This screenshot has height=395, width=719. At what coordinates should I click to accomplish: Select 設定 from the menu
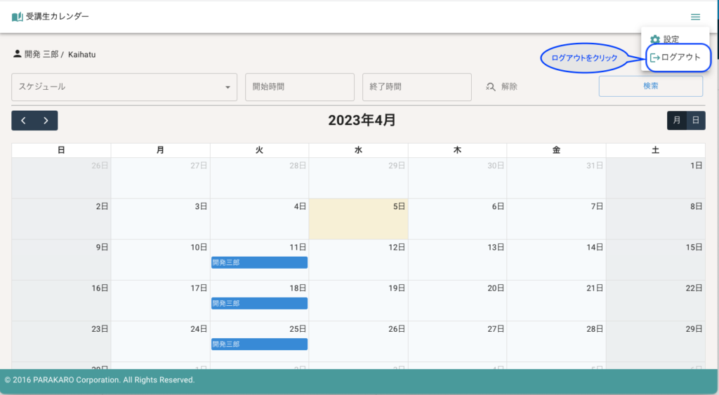coord(671,40)
